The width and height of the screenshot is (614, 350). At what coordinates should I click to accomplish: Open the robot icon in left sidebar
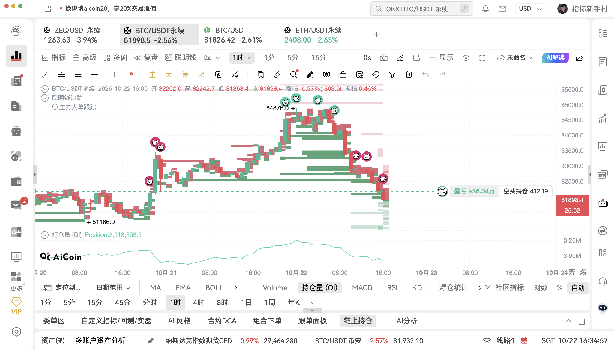click(x=16, y=131)
